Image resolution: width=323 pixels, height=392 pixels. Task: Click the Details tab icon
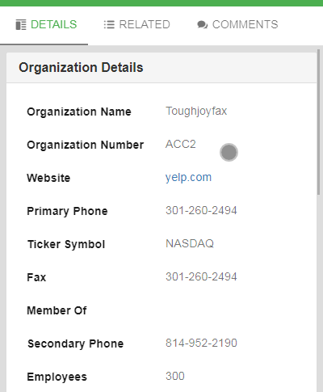(x=21, y=24)
